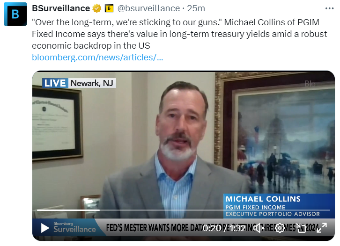340x246 pixels.
Task: Play the video with the play button
Action: 45,228
